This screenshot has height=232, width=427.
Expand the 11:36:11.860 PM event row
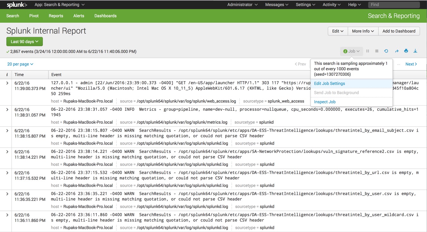7,215
